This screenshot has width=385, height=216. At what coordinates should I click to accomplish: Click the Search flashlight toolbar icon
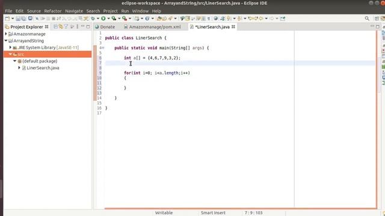click(x=170, y=19)
